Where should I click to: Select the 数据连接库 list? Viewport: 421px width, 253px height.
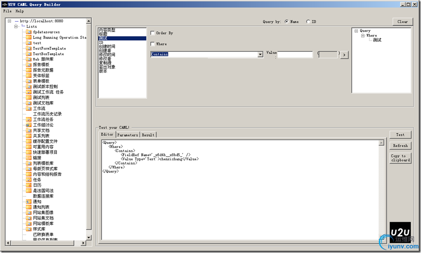[43, 196]
